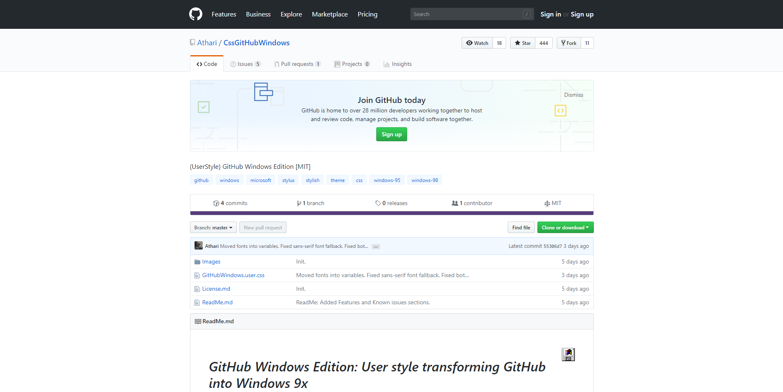Select the windows topic tag
The image size is (783, 392).
tap(229, 180)
